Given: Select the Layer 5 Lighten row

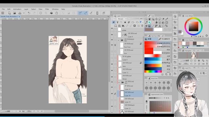Looking at the screenshot, I should [130, 58].
